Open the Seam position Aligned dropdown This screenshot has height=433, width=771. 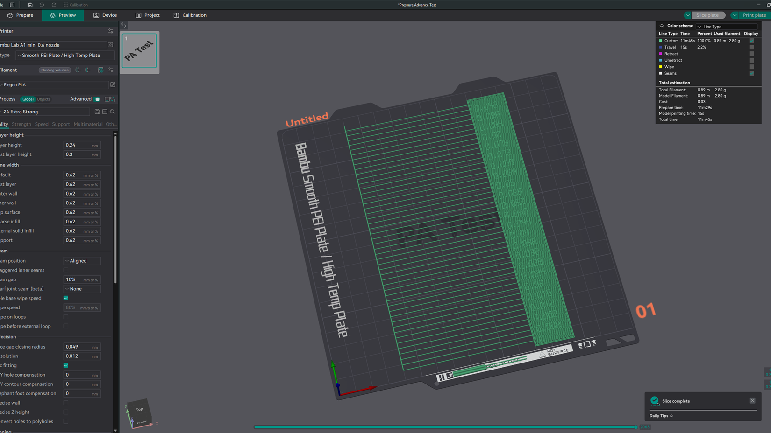pos(82,261)
